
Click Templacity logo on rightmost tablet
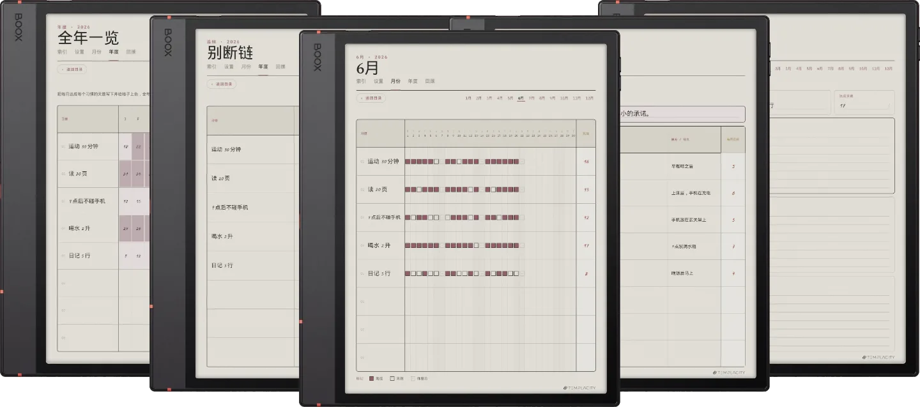[877, 357]
